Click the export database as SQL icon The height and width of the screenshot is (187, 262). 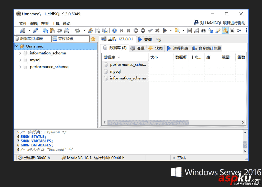coord(105,30)
